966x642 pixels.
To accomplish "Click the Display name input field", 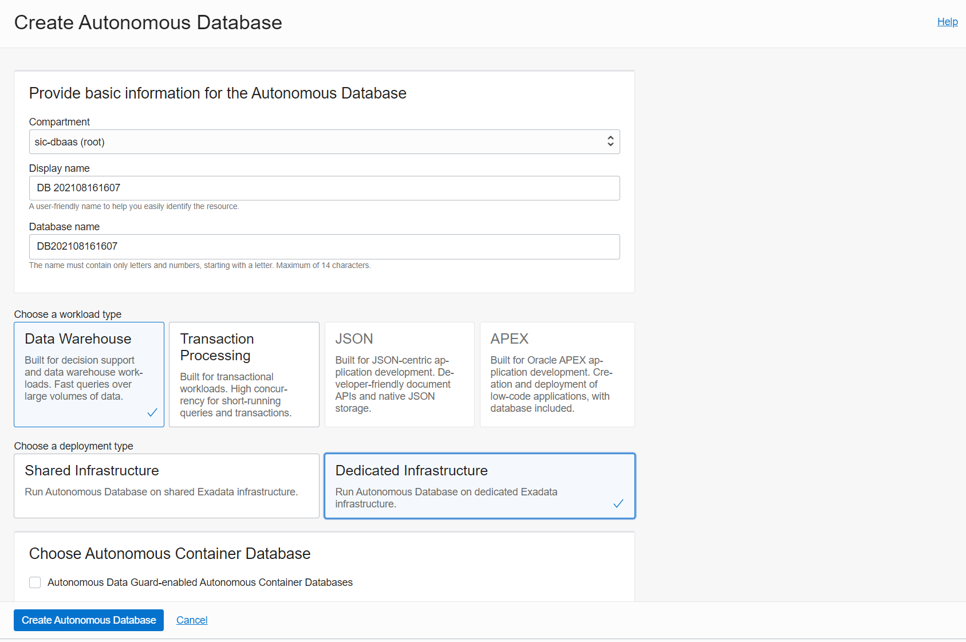I will coord(324,188).
